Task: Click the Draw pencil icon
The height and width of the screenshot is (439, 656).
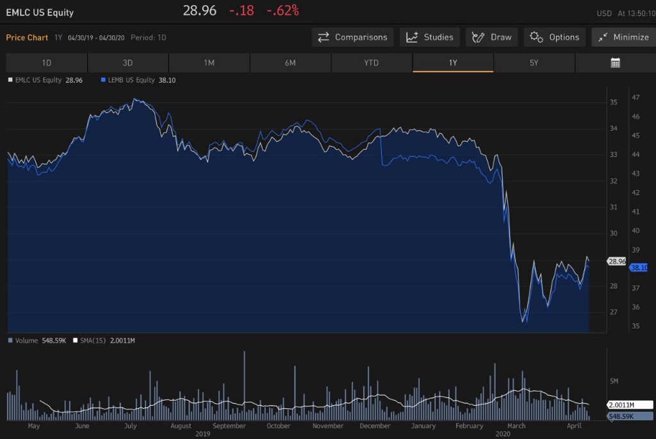Action: (x=478, y=37)
